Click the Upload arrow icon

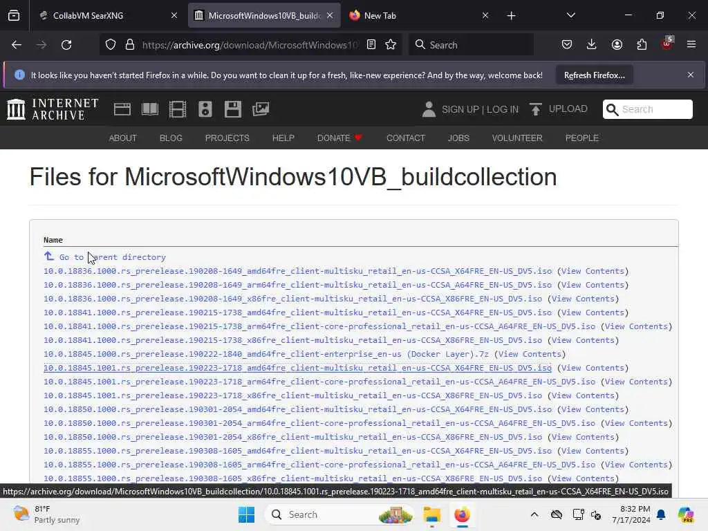536,109
